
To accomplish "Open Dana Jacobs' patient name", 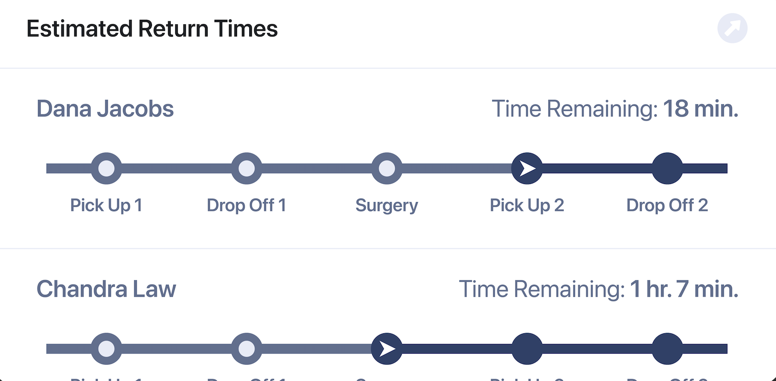I will tap(105, 109).
